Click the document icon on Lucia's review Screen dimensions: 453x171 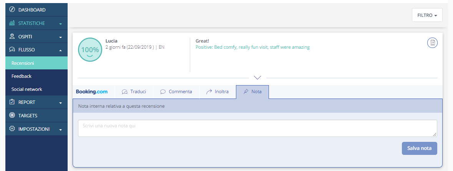pyautogui.click(x=432, y=43)
